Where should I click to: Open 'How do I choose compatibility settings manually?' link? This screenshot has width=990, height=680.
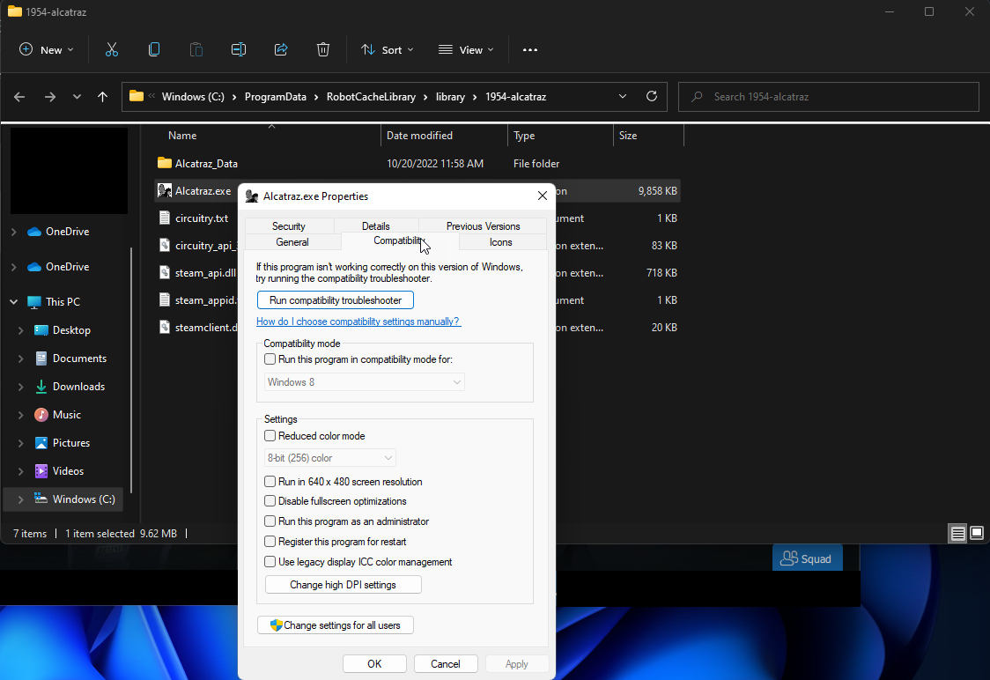pos(358,322)
